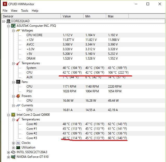Click the ASUSTeK motherboard icon
Screen dimensions: 166x162
click(13, 26)
